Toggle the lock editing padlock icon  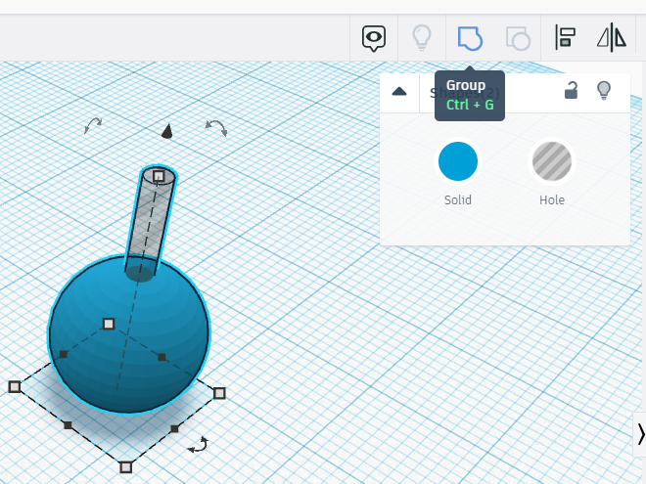point(571,90)
